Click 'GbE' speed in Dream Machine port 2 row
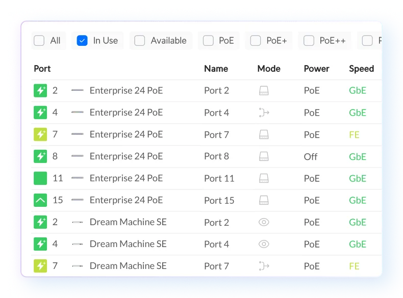403x298 pixels. point(358,222)
